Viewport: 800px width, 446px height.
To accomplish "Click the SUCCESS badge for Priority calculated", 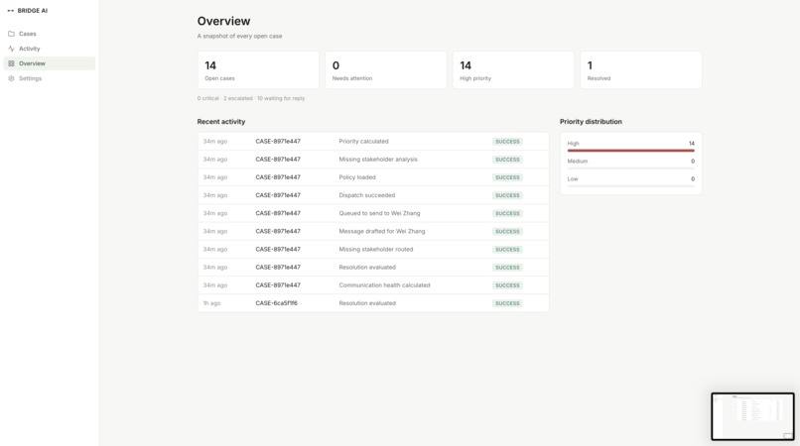I will coord(507,142).
